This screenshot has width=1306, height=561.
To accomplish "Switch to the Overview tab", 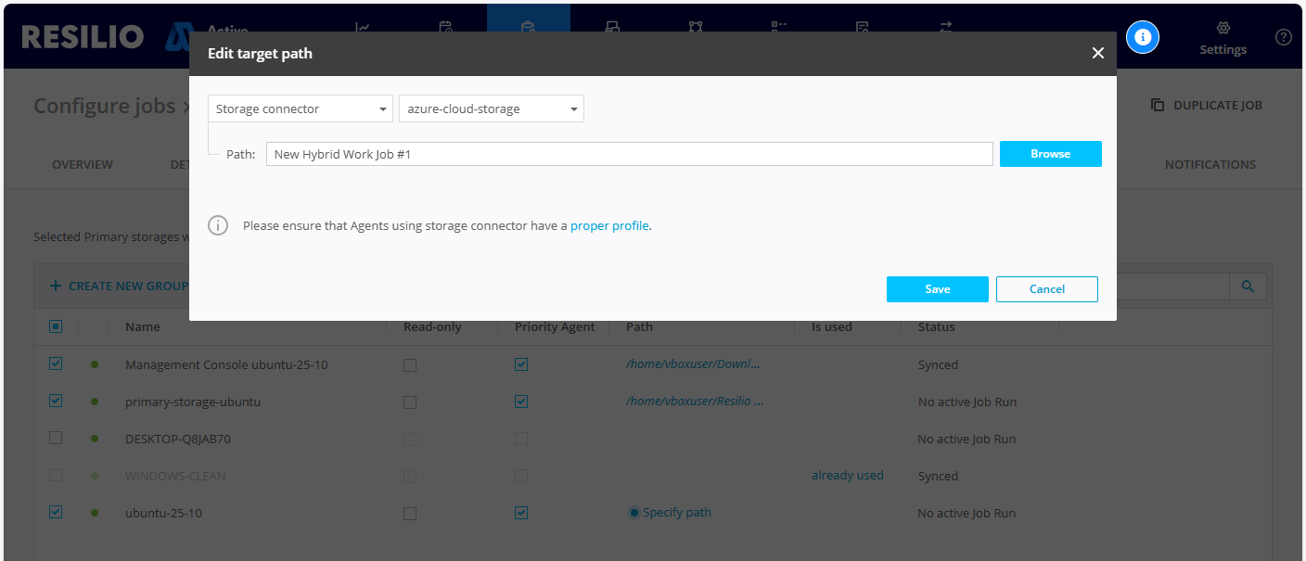I will pyautogui.click(x=83, y=164).
